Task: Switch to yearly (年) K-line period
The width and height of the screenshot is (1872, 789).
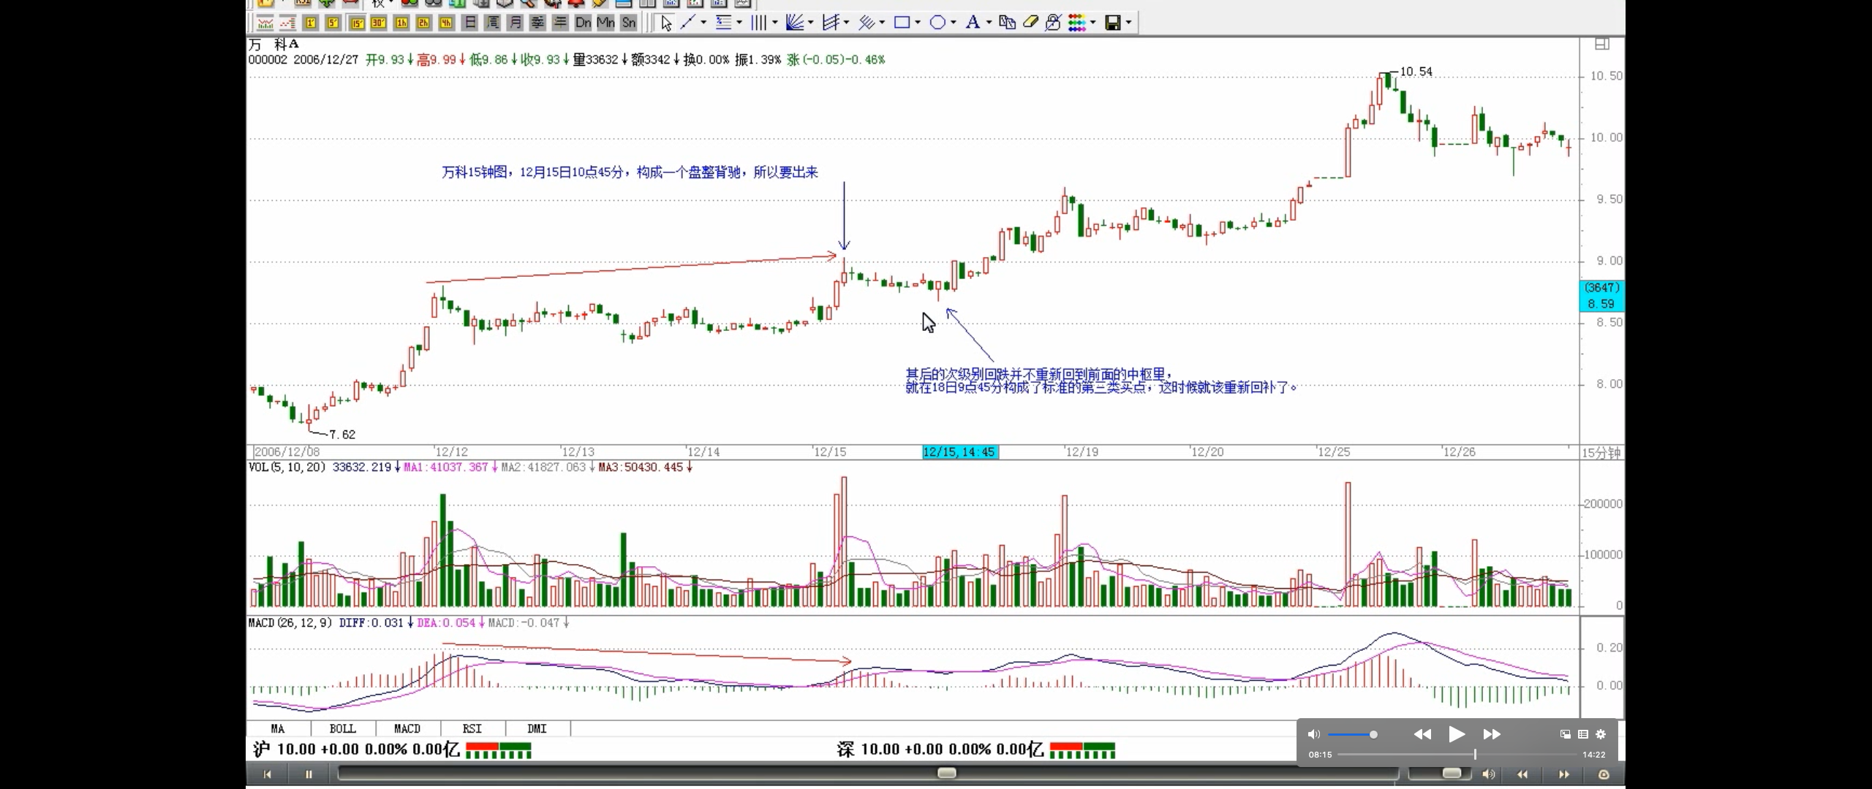Action: [560, 23]
